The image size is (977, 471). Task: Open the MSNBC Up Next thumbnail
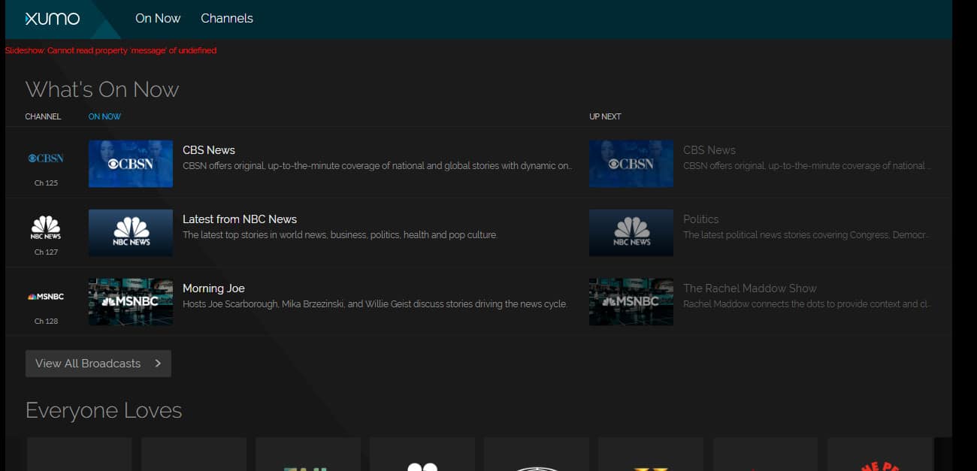click(631, 302)
